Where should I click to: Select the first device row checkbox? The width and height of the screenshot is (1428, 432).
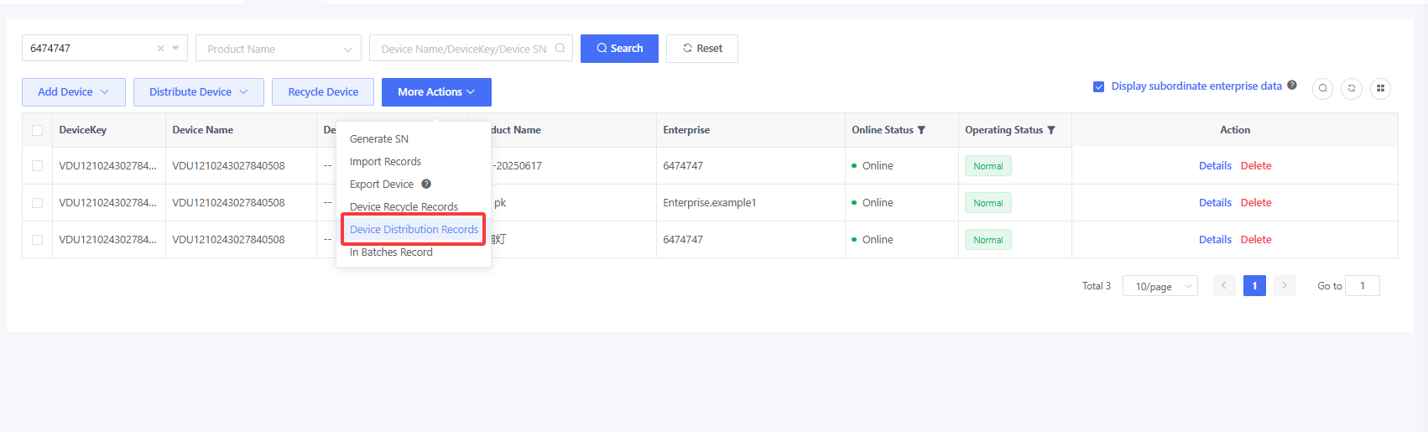click(x=37, y=166)
